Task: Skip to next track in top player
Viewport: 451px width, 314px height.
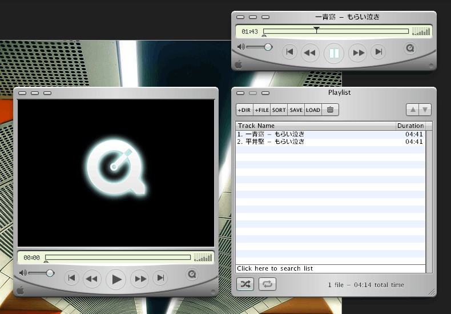Action: [x=378, y=52]
